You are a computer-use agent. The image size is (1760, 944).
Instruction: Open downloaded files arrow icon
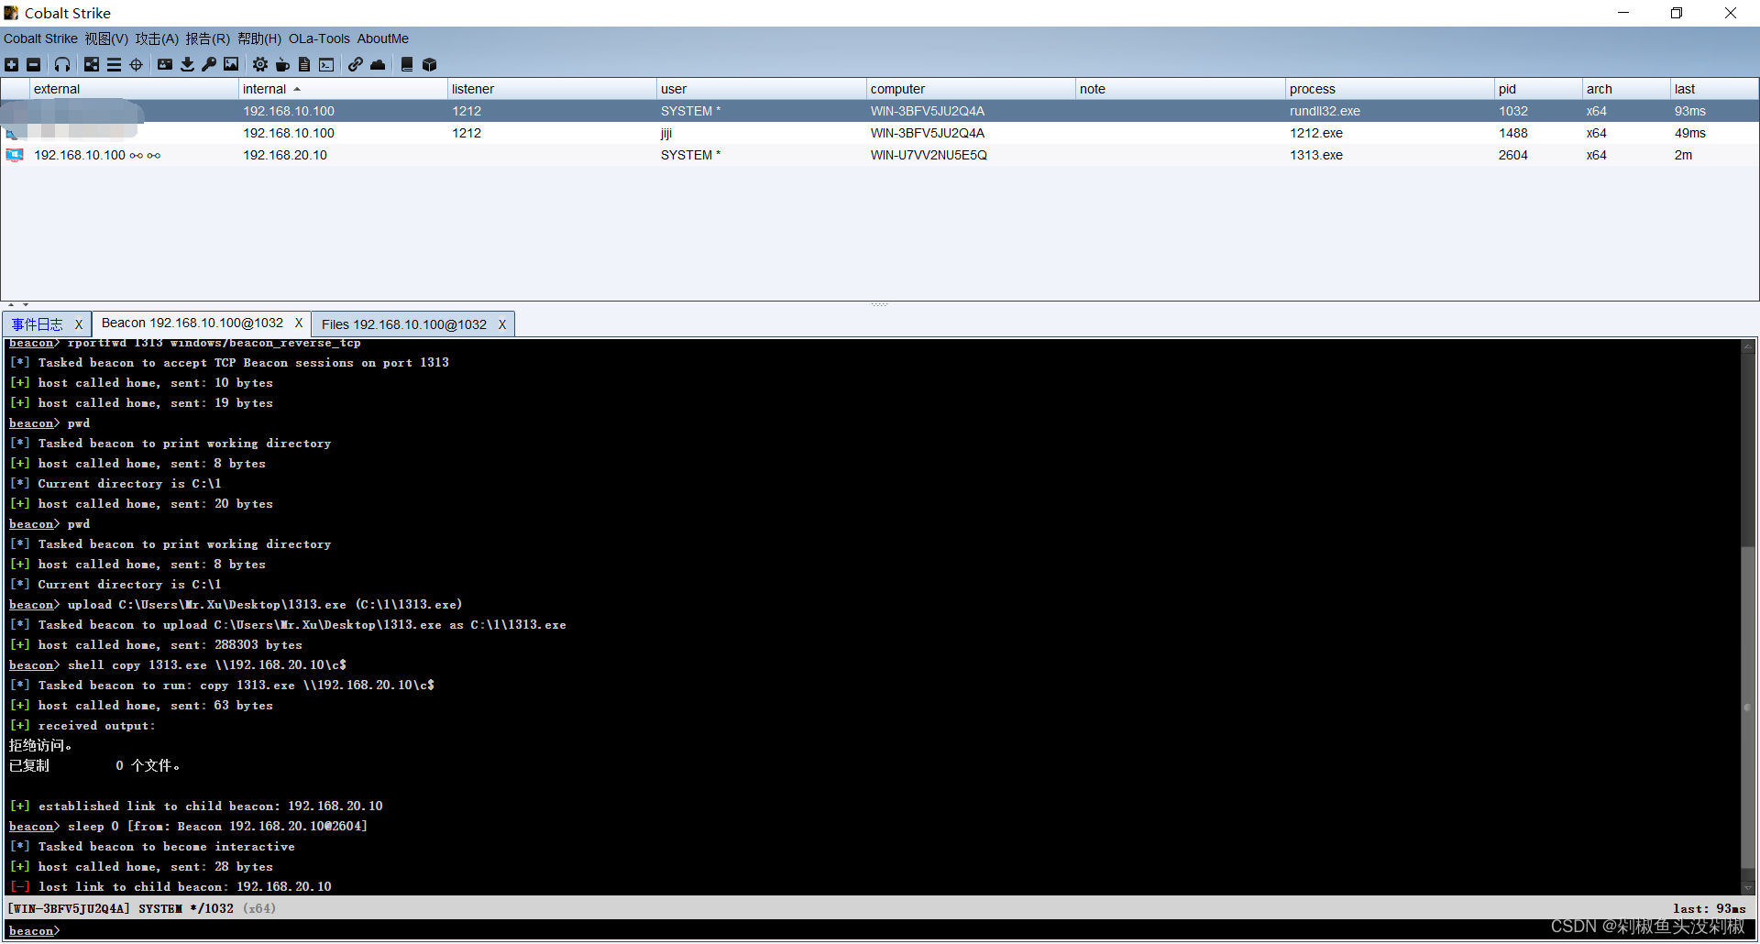[187, 64]
